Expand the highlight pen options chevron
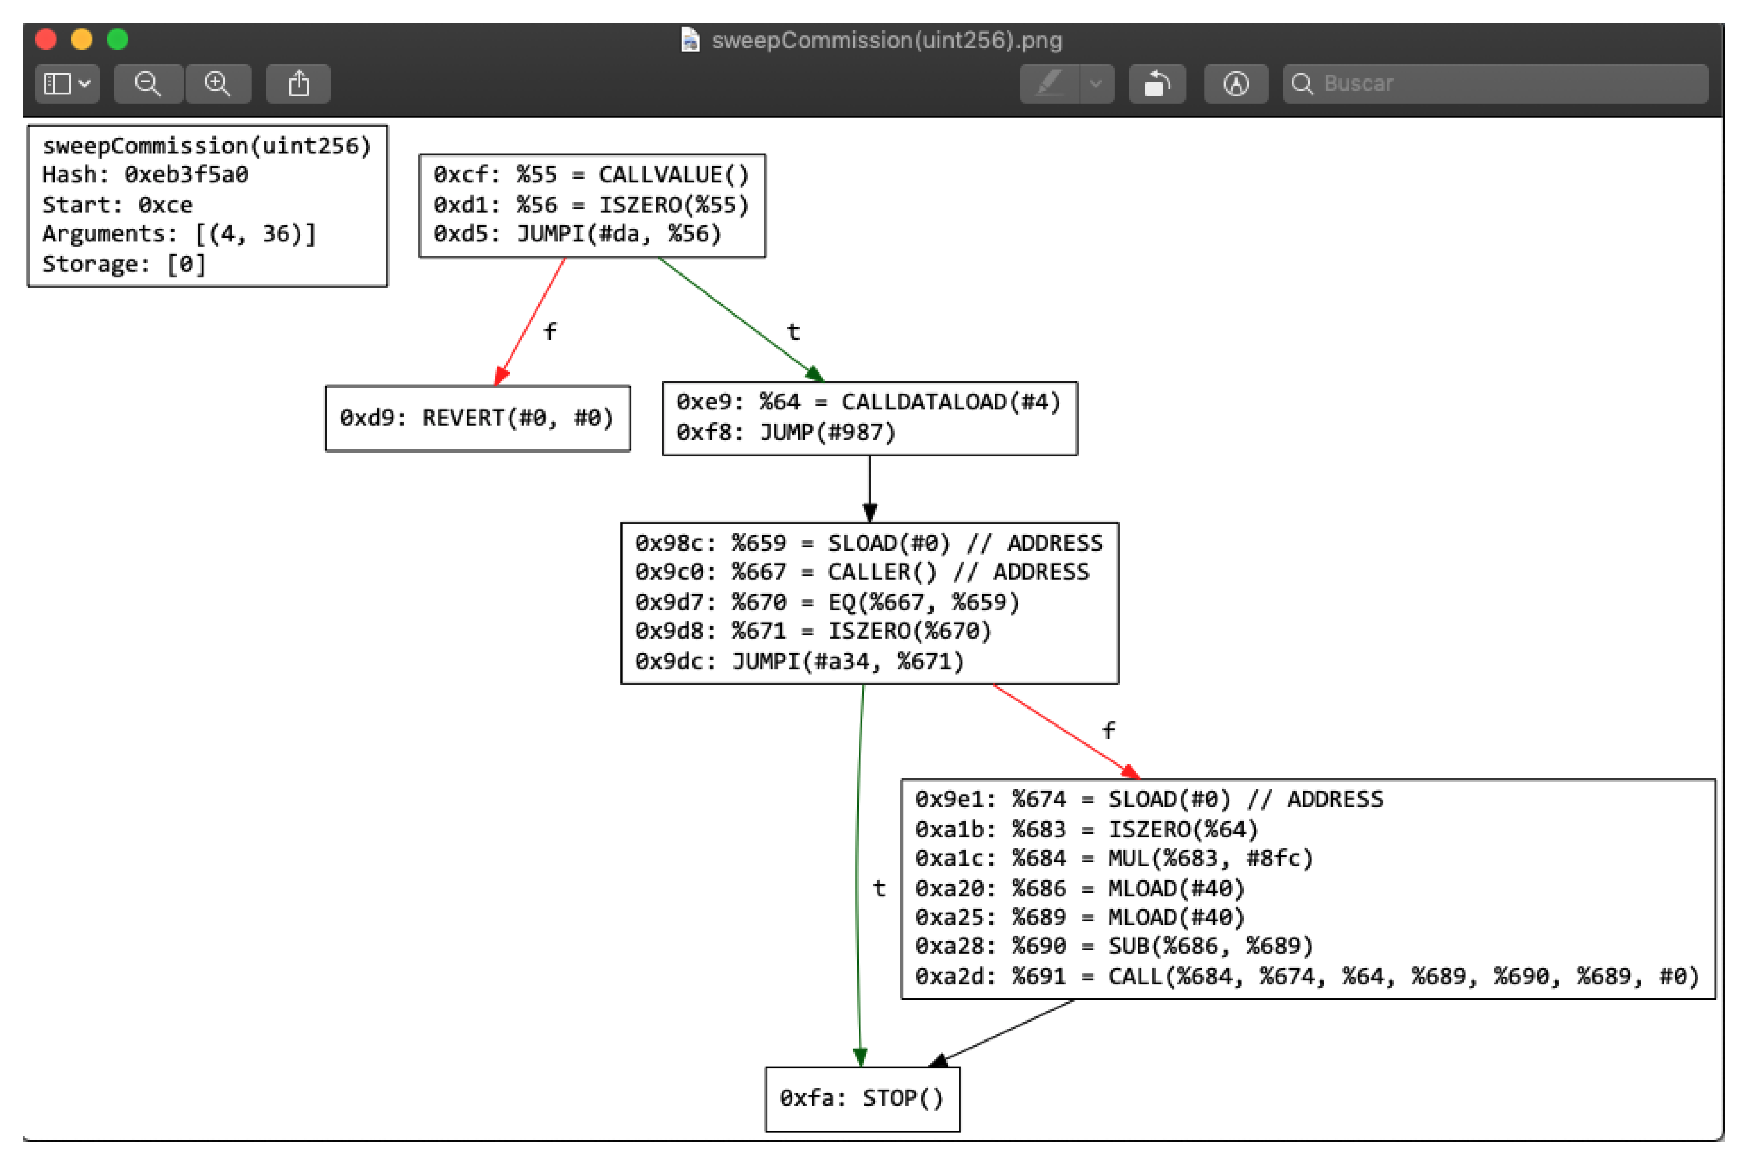The image size is (1748, 1158). pyautogui.click(x=1096, y=84)
